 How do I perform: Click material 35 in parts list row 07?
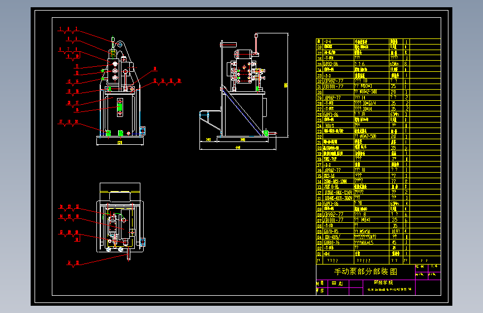(394, 220)
